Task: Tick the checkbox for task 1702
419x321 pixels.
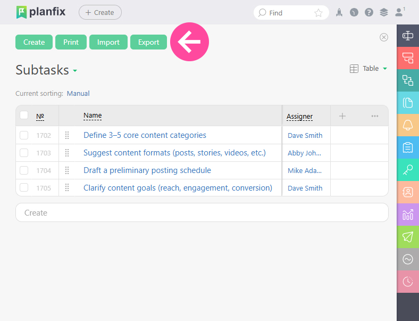Action: 24,135
